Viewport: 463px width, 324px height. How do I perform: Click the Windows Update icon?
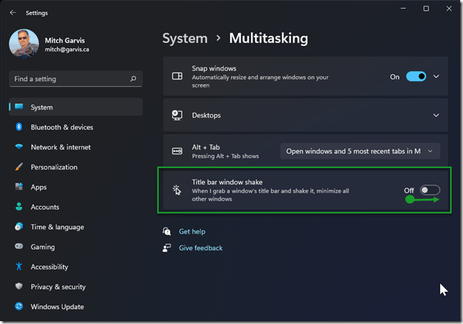pos(19,307)
